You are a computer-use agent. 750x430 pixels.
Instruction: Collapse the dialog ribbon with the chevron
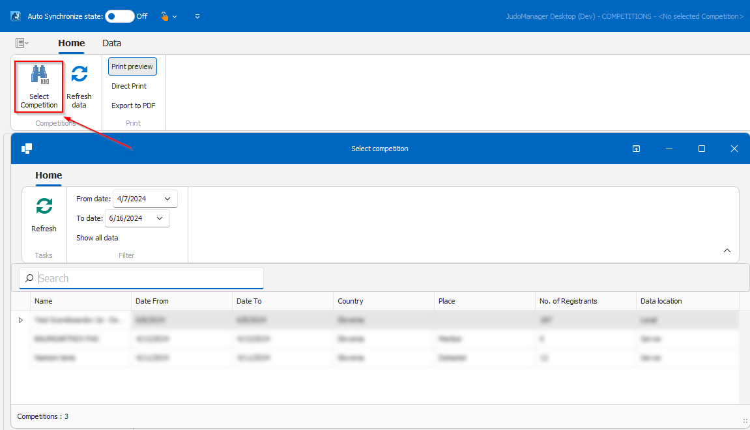pos(727,251)
